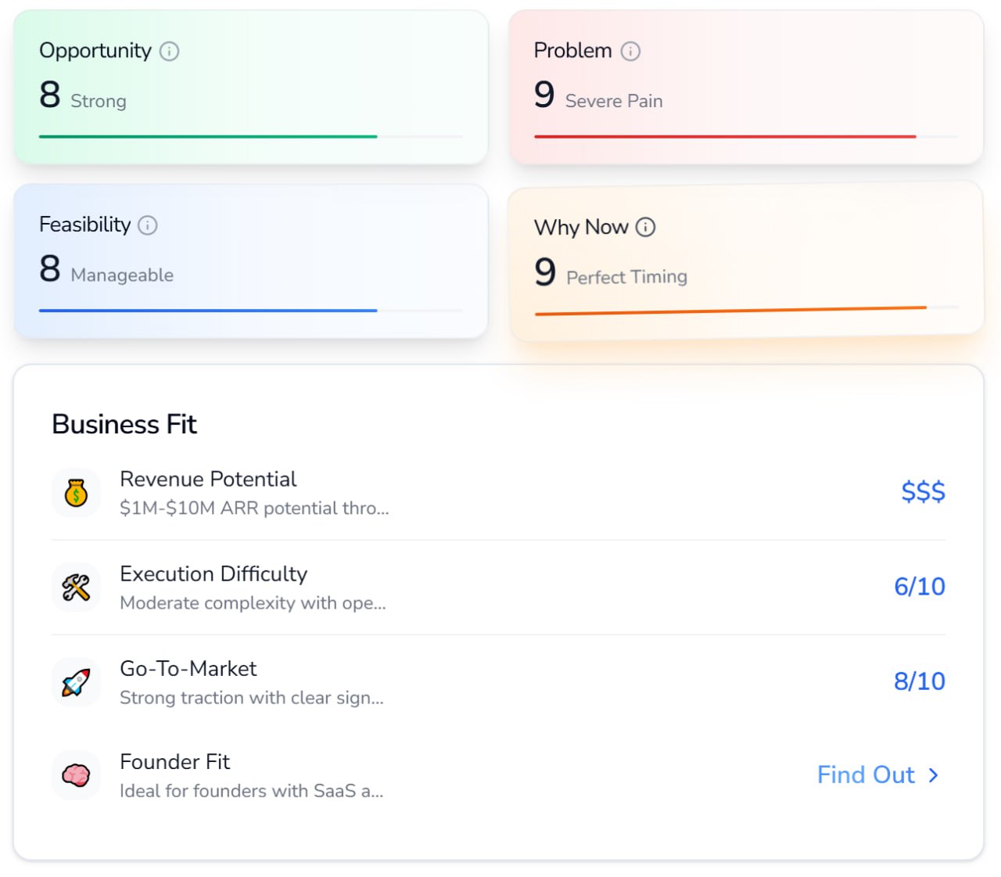Click the 8/10 Go-To-Market score
The height and width of the screenshot is (877, 1001).
coord(919,681)
